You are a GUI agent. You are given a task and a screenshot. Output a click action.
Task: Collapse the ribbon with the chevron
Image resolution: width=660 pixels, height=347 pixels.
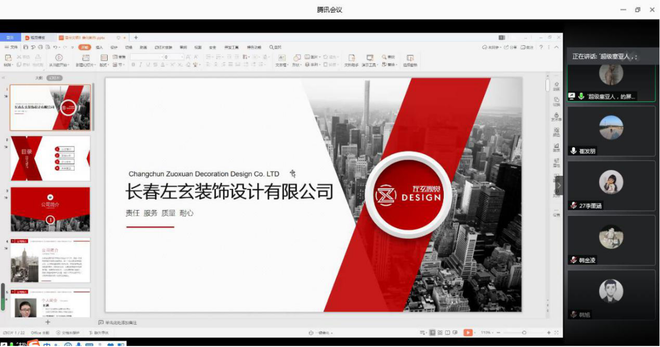tap(556, 47)
